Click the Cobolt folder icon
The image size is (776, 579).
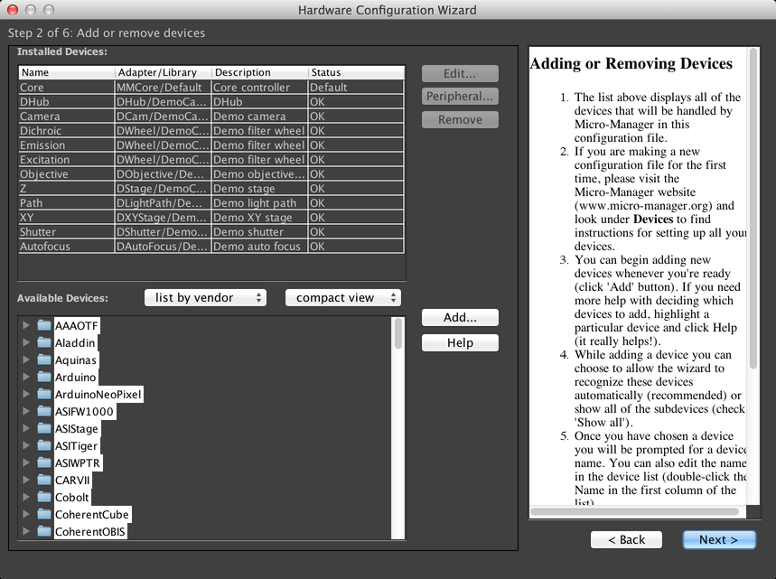click(x=44, y=497)
